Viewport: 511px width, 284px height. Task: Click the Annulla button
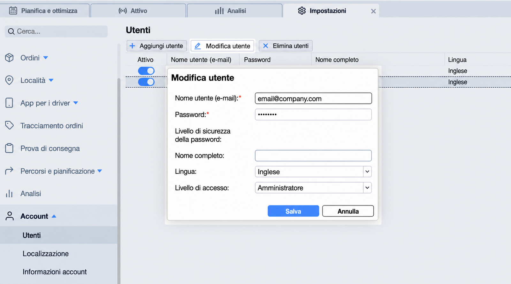click(348, 211)
